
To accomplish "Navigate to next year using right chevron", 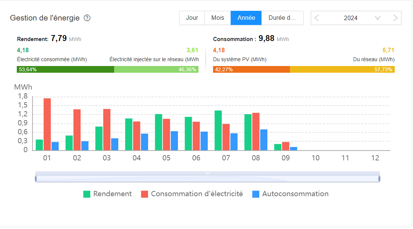I will [x=395, y=18].
